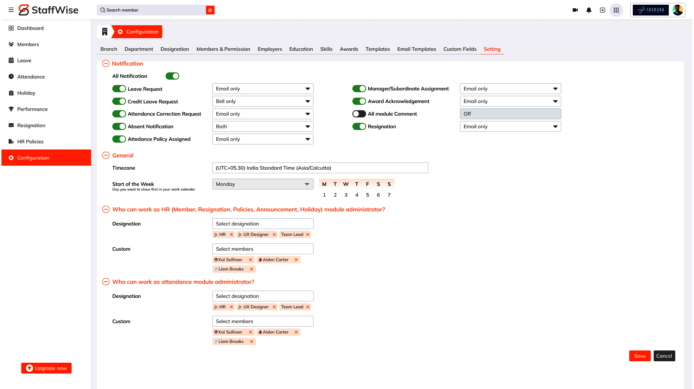Click the plus square quick-add icon

[x=603, y=10]
